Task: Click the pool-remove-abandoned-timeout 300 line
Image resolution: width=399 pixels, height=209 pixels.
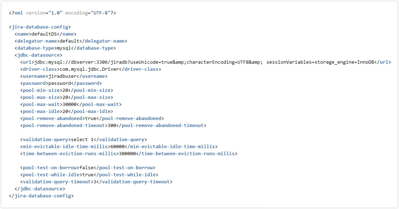Action: point(113,125)
